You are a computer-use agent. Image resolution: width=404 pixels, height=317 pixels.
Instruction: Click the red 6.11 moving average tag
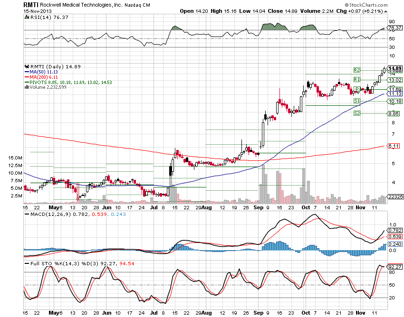(394, 146)
